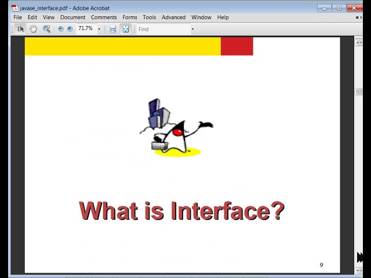
Task: Open the Window menu
Action: click(x=201, y=17)
